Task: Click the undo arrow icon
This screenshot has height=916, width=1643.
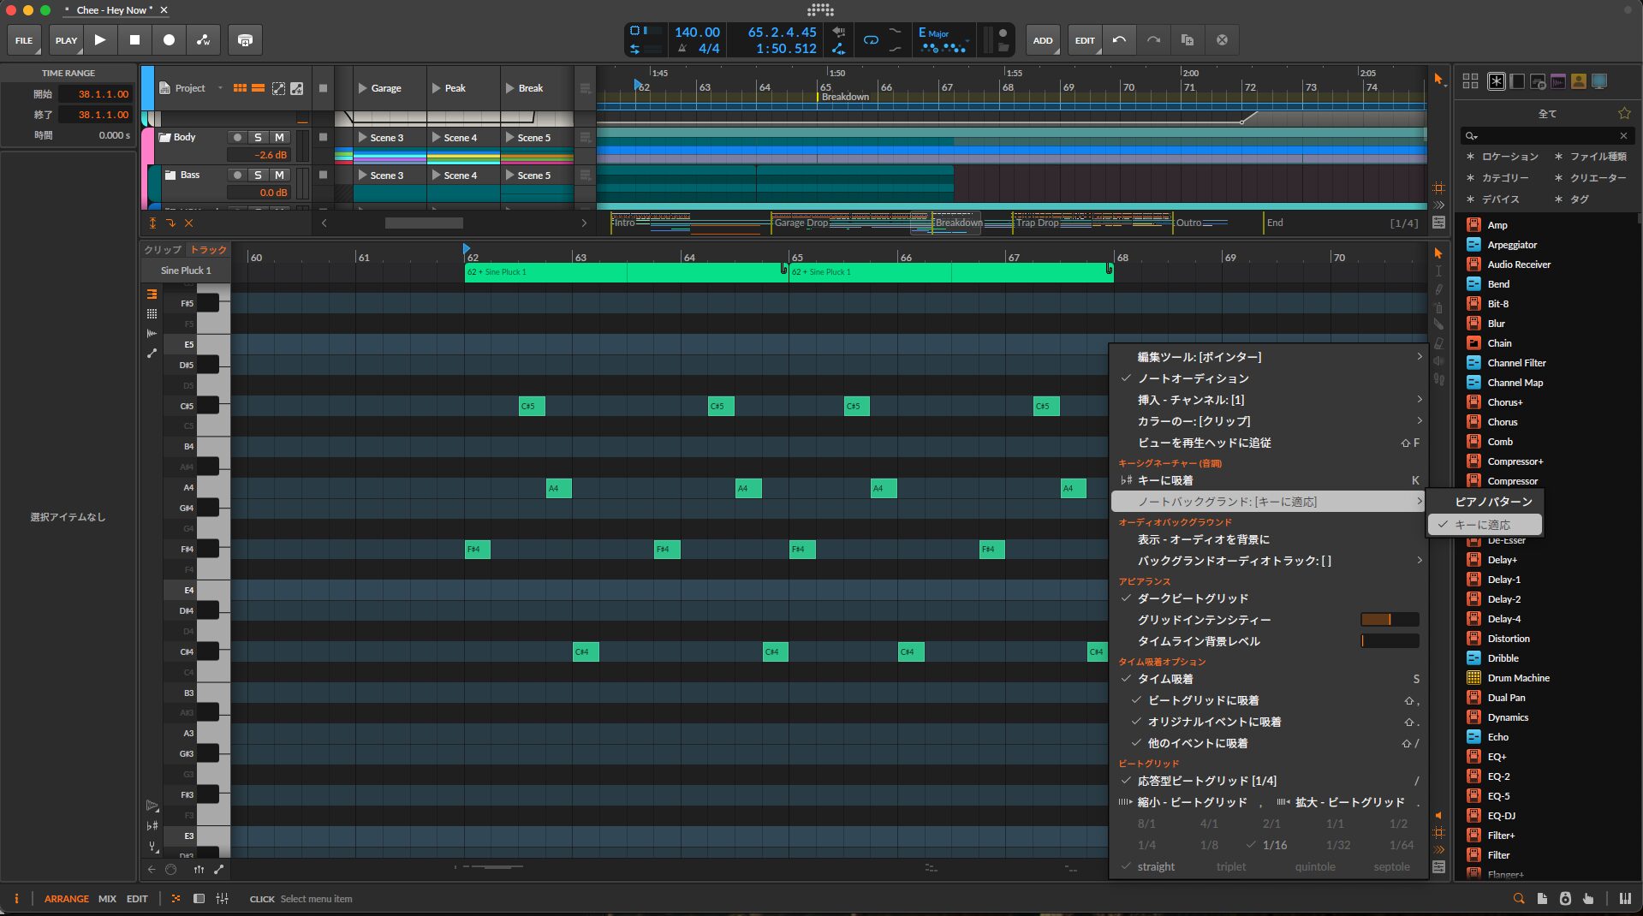Action: pos(1119,40)
